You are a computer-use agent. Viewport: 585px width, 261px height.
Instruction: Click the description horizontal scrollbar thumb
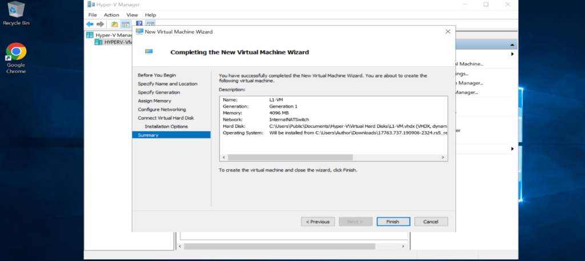(290, 157)
